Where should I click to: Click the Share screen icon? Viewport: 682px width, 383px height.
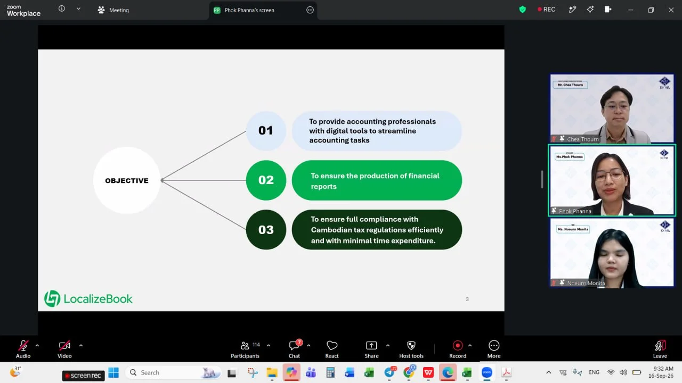[x=371, y=346]
